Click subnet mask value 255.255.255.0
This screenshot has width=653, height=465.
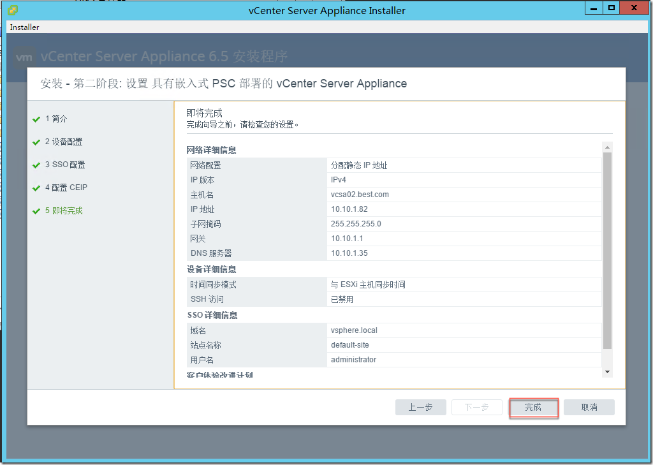click(x=356, y=224)
